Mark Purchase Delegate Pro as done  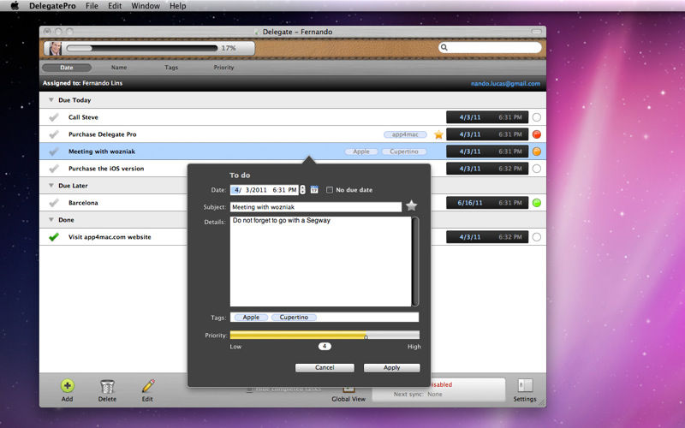click(54, 134)
